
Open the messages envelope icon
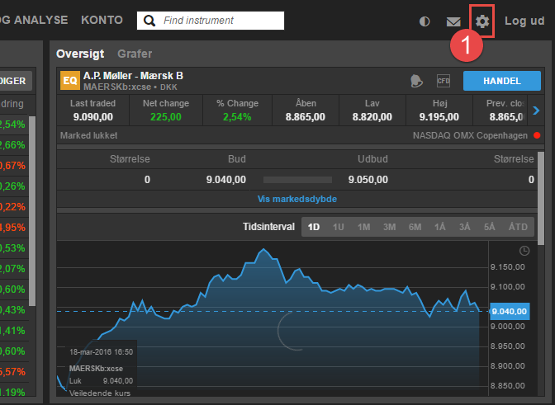coord(453,21)
